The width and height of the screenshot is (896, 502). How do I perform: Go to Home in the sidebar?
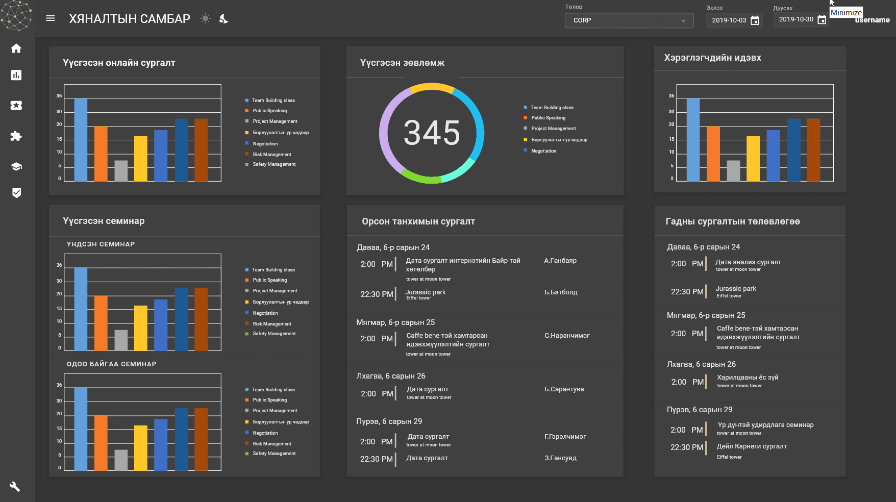(x=16, y=48)
